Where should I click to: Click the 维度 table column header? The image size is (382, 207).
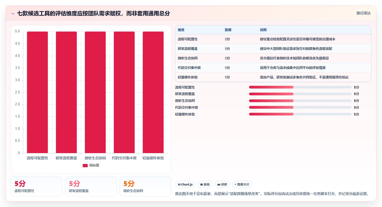(x=181, y=30)
